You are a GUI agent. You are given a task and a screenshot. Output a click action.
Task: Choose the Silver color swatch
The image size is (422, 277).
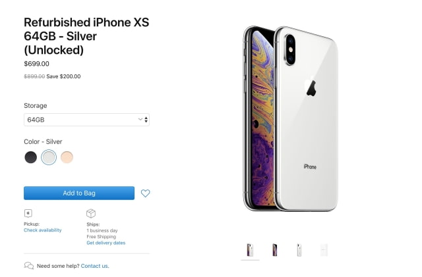pyautogui.click(x=49, y=157)
